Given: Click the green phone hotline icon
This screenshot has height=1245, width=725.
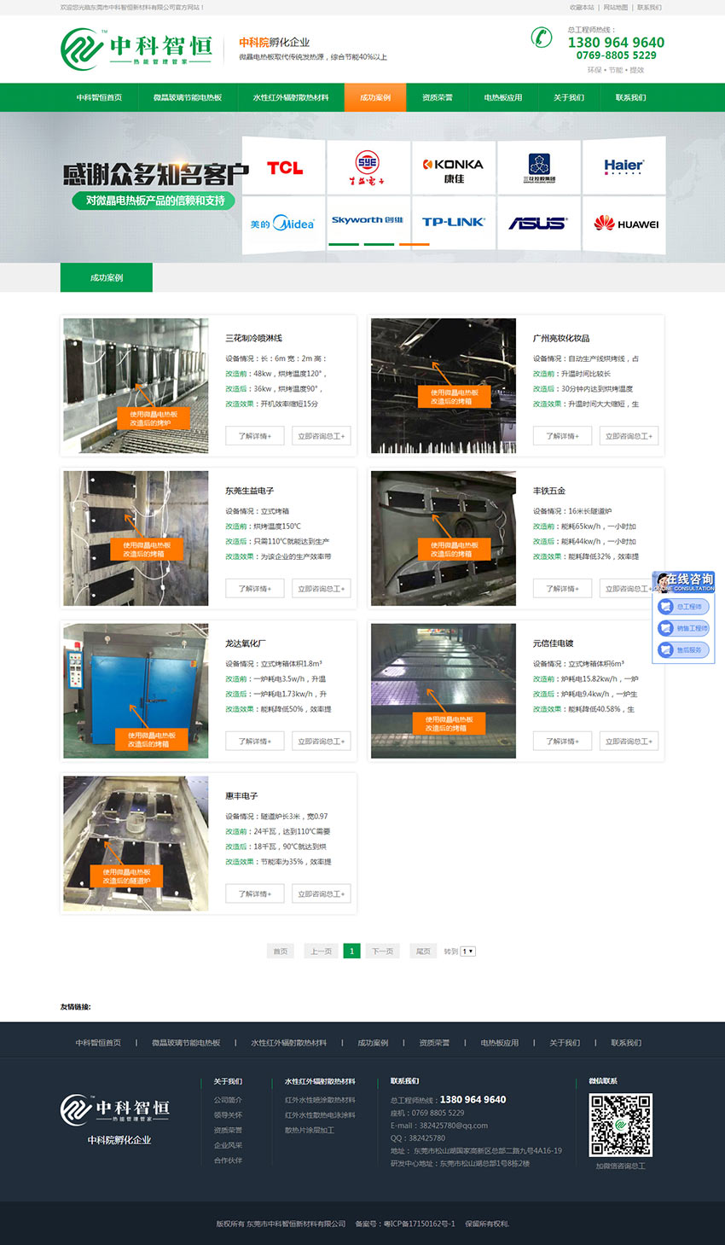Looking at the screenshot, I should (x=542, y=37).
